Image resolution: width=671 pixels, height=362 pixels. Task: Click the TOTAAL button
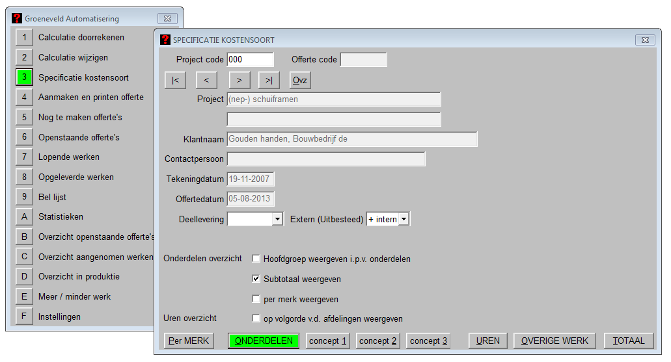pyautogui.click(x=629, y=341)
